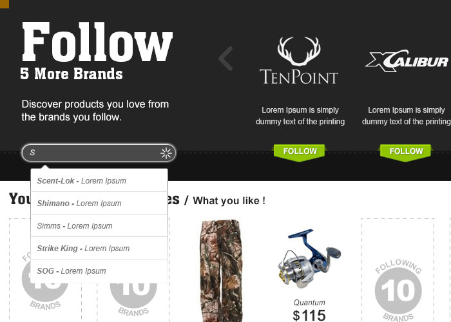This screenshot has height=322, width=451.
Task: Click the previous arrow in brand carousel
Action: click(x=226, y=59)
